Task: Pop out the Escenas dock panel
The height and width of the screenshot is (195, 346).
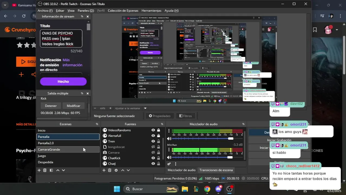Action: point(97,124)
